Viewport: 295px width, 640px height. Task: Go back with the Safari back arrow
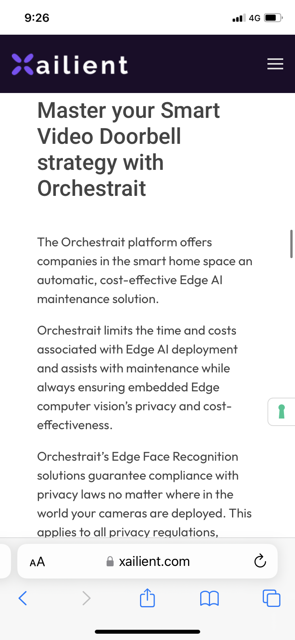[x=23, y=598]
